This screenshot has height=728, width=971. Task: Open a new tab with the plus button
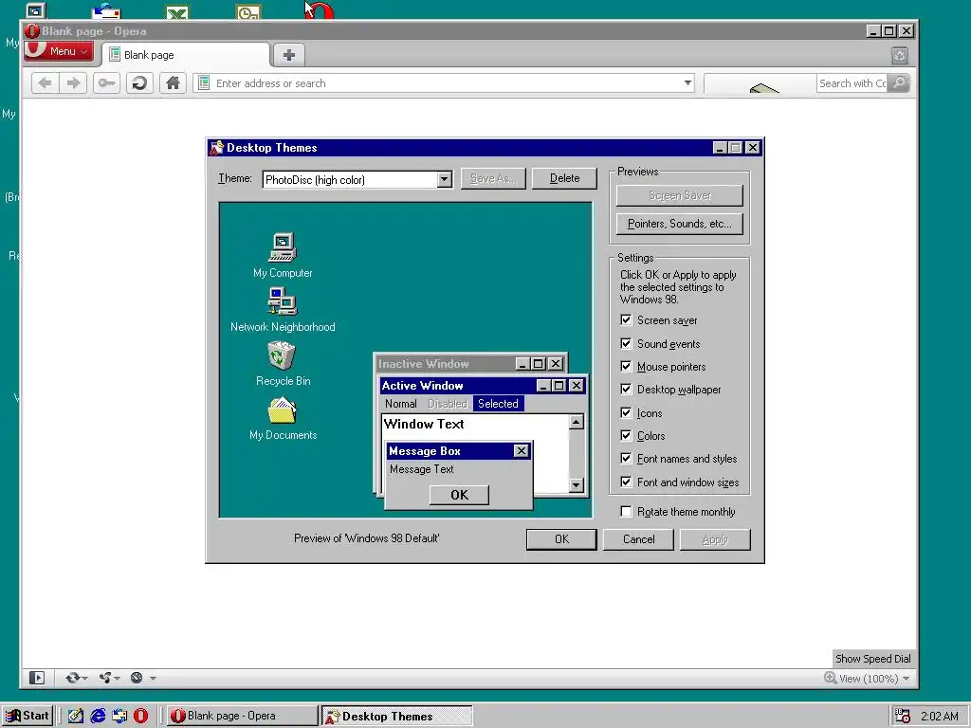288,55
